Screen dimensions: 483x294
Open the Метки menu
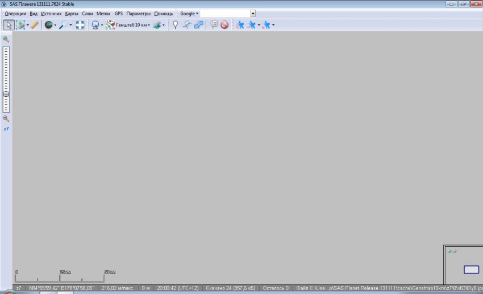[x=103, y=13]
